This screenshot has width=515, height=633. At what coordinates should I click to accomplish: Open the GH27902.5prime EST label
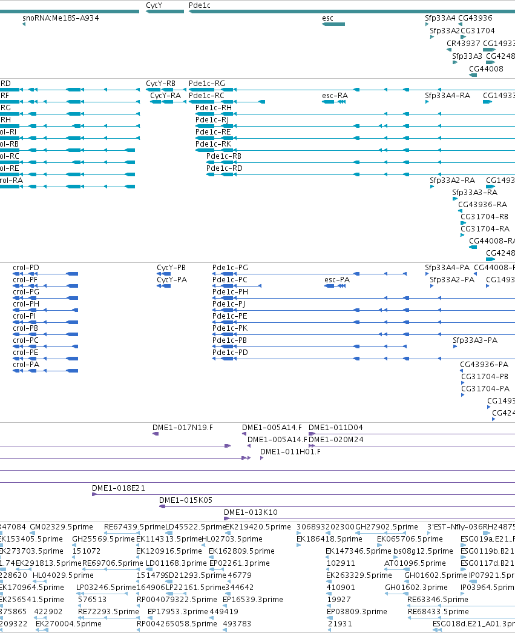pyautogui.click(x=386, y=526)
